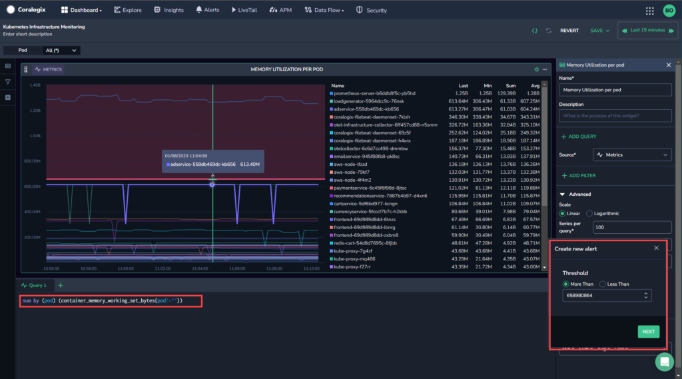Close the Memory Utilization per pod panel
Screen dimensions: 682x379
click(669, 65)
